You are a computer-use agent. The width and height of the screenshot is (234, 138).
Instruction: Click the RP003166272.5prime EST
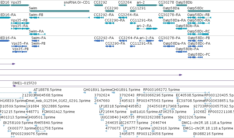177,93
